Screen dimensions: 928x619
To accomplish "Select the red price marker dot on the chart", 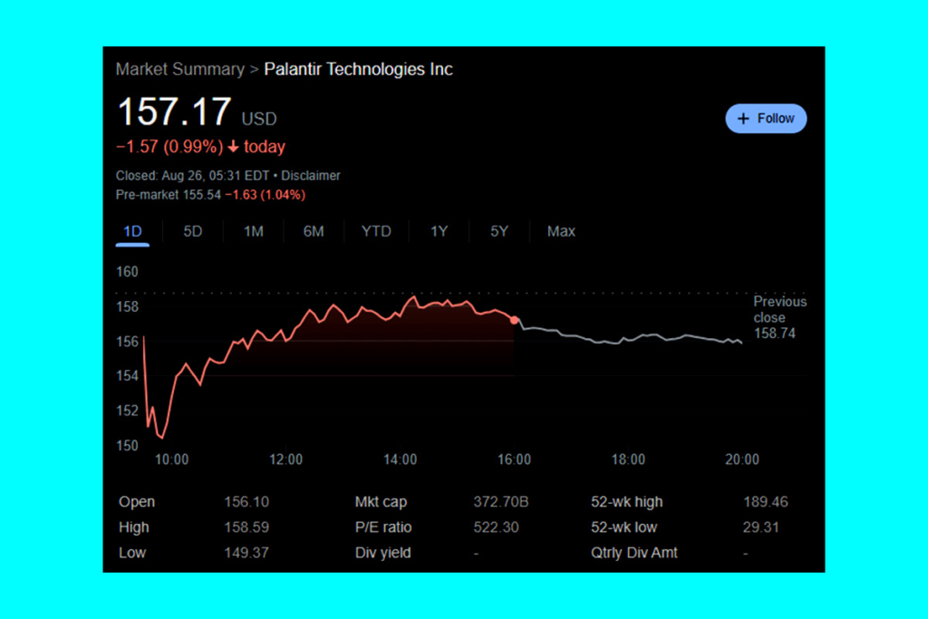I will tap(515, 319).
